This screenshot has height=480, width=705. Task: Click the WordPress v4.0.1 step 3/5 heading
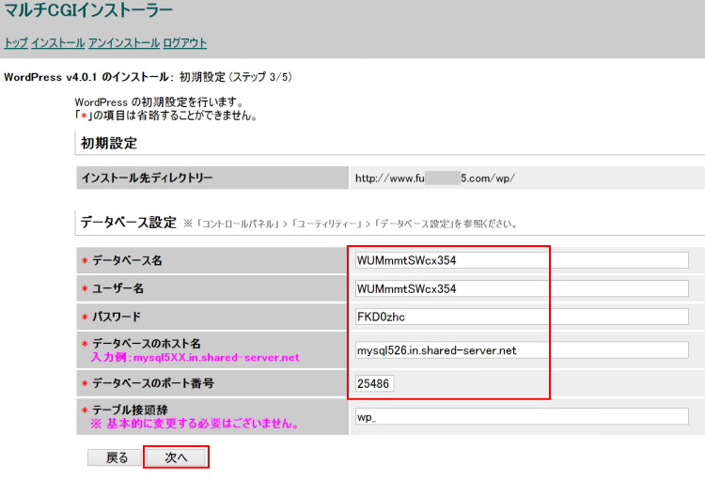pos(148,77)
